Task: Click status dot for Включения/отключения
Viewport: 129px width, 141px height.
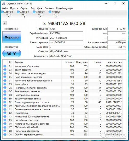Action: pyautogui.click(x=5, y=91)
